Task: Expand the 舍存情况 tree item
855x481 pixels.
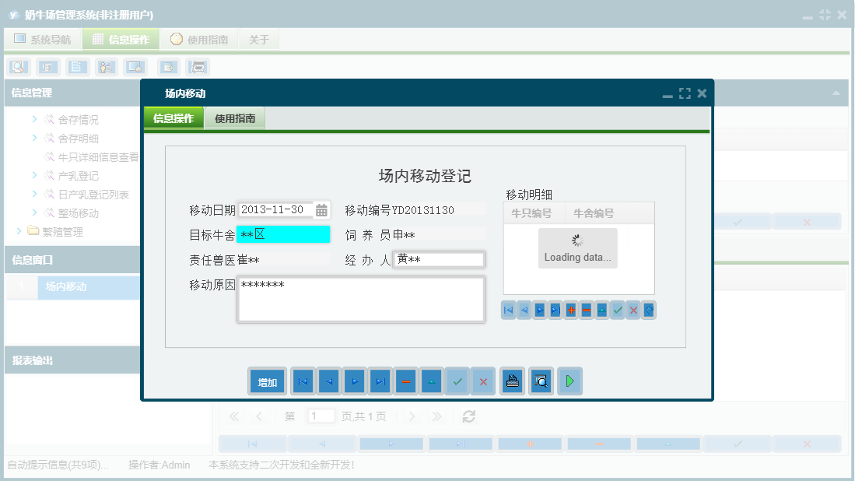Action: tap(33, 119)
